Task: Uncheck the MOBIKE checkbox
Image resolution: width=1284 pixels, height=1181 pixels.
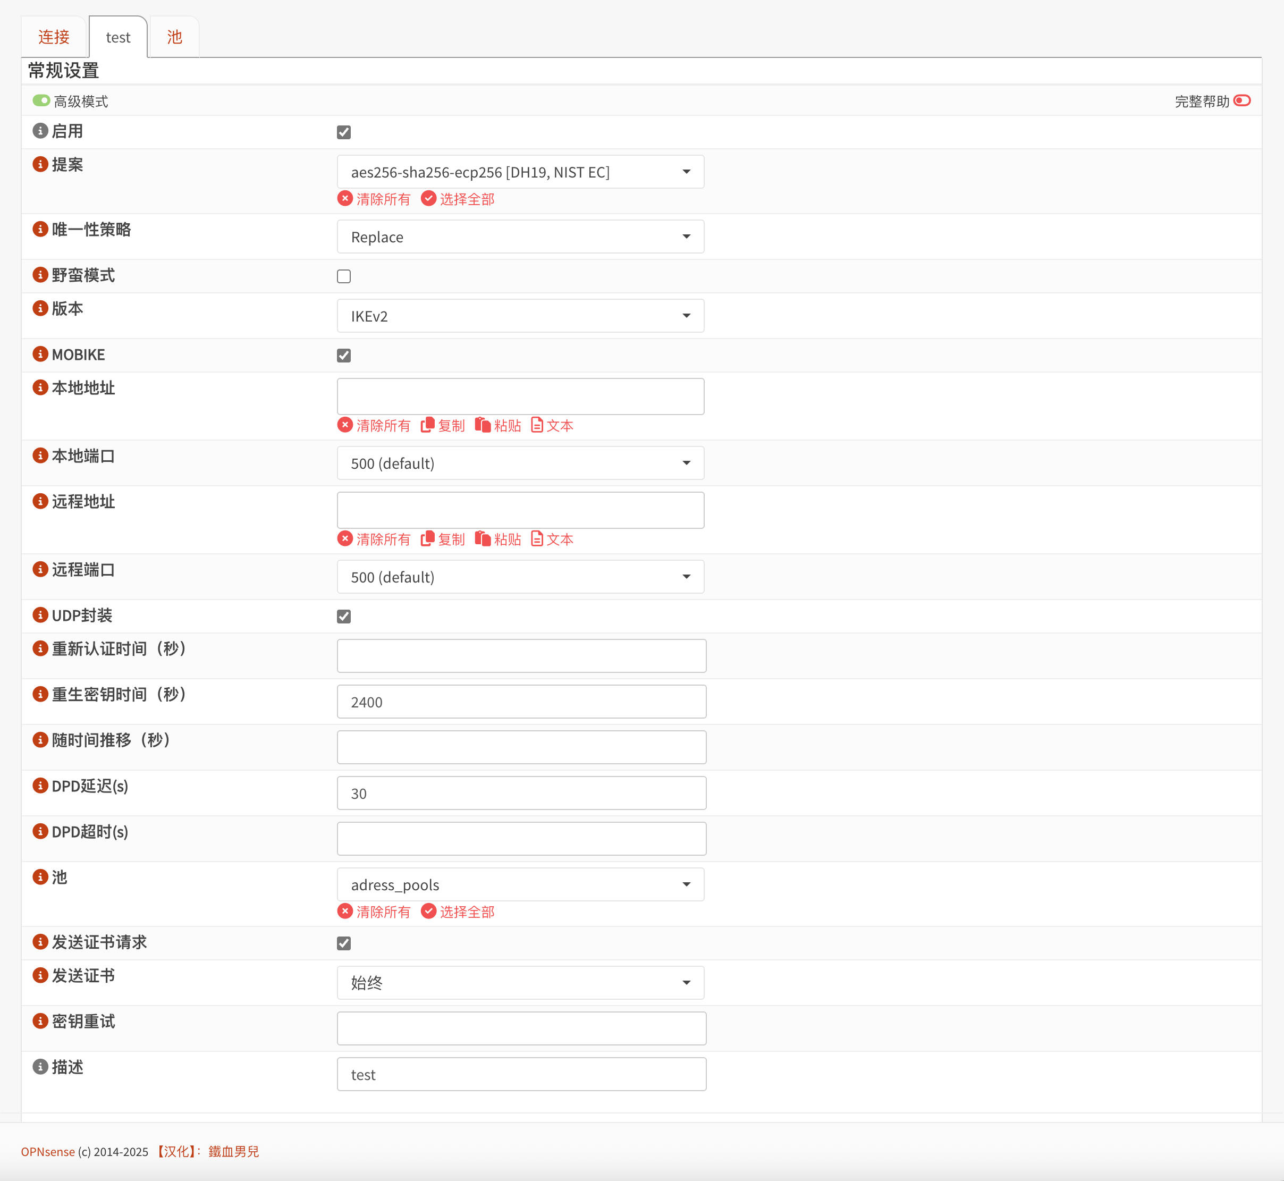Action: (344, 356)
